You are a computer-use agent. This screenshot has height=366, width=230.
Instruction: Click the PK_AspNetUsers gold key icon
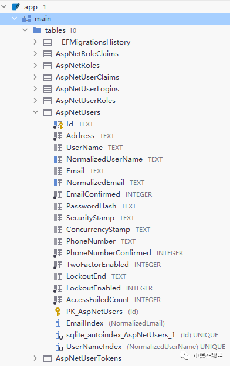coord(58,312)
